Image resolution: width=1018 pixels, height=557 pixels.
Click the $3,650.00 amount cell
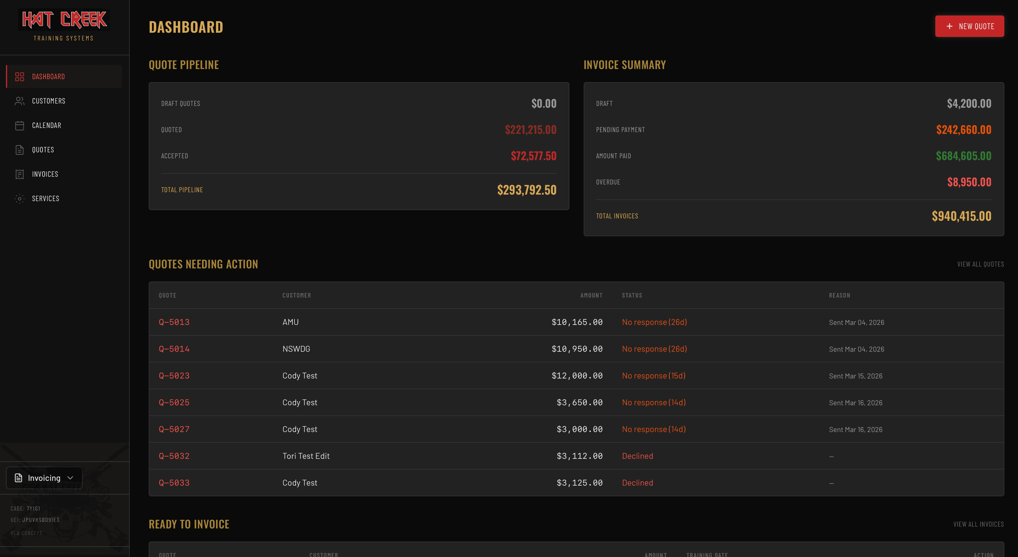pos(580,403)
